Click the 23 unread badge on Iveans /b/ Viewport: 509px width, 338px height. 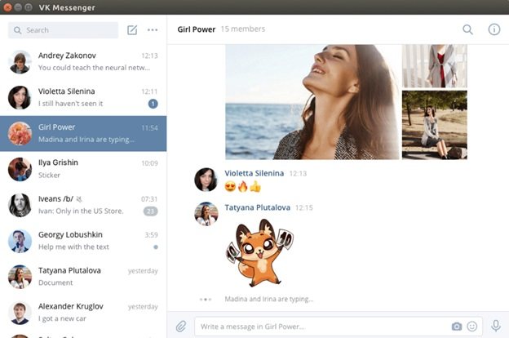150,211
